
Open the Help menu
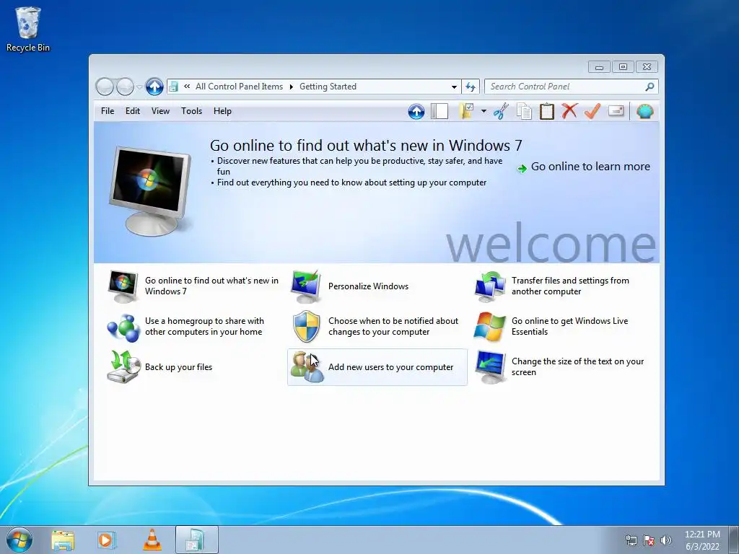(x=222, y=111)
